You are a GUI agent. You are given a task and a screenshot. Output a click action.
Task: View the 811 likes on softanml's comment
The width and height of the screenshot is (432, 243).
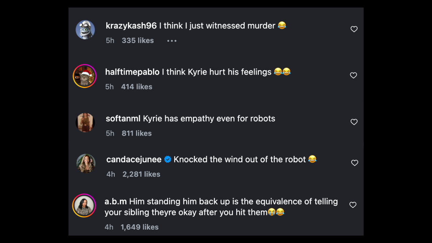pyautogui.click(x=136, y=133)
